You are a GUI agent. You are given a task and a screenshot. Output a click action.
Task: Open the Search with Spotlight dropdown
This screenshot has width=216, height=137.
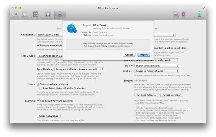coord(157,66)
